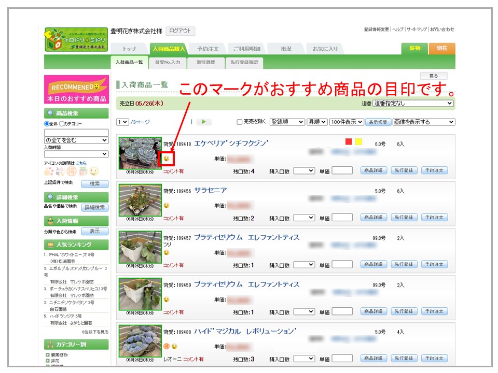Click the エケベリア product thumbnail image
The image size is (498, 373).
[x=140, y=153]
